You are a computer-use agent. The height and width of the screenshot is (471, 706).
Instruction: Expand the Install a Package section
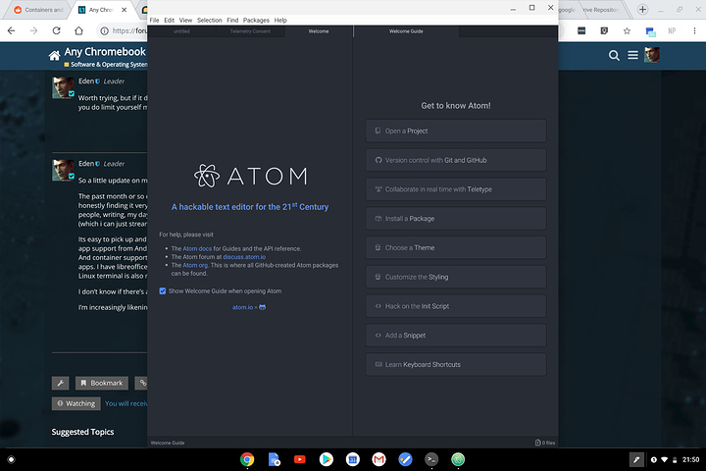point(456,219)
